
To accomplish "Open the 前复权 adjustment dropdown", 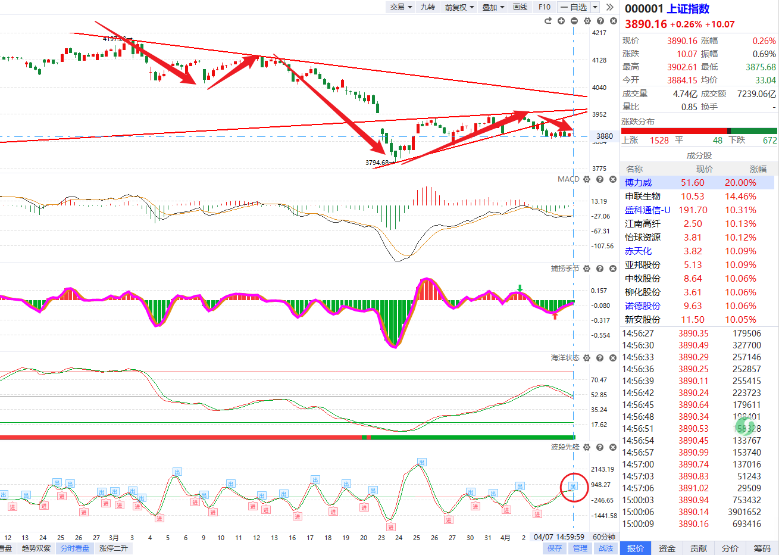I will click(x=459, y=7).
